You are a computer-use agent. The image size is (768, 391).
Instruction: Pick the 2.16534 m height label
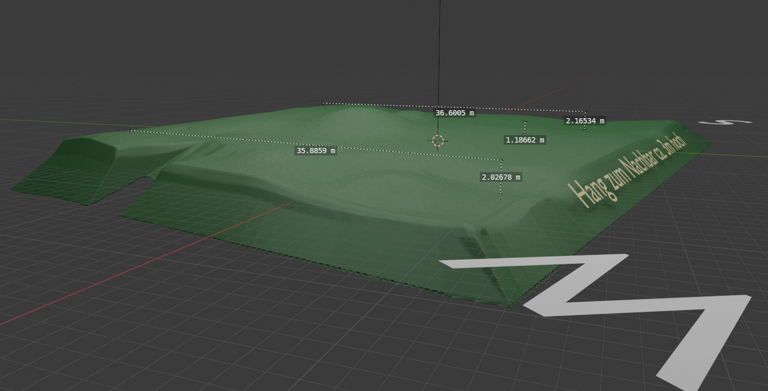pos(585,121)
